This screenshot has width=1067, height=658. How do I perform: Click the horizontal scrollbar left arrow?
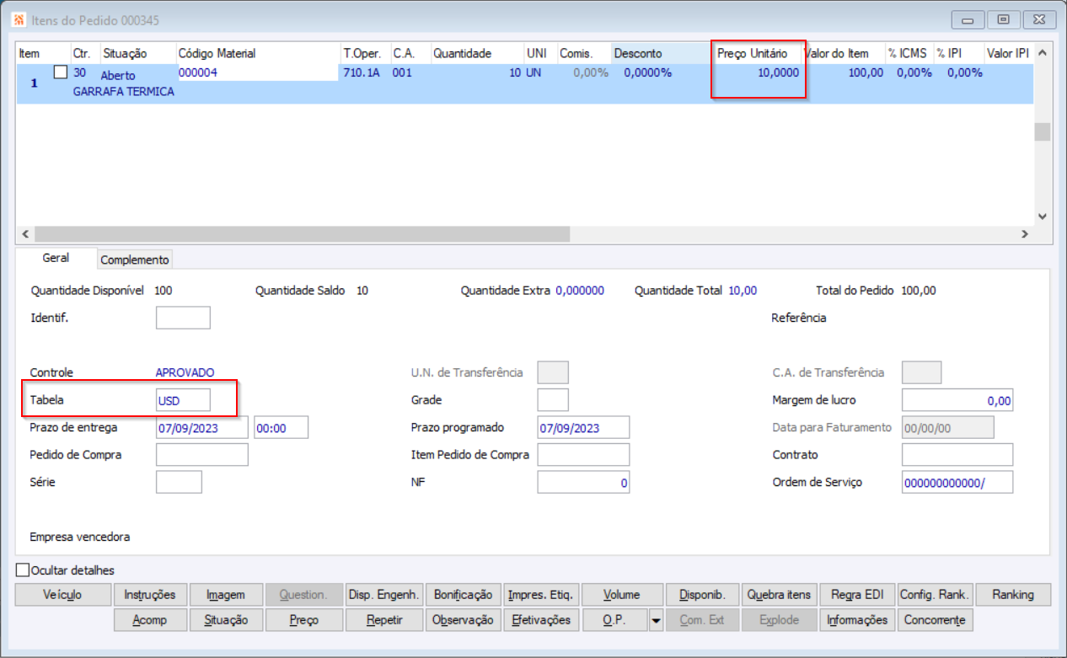pos(25,234)
